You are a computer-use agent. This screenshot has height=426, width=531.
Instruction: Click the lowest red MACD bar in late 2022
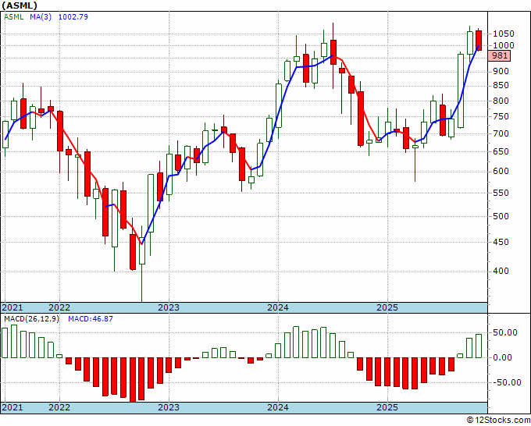(133, 380)
